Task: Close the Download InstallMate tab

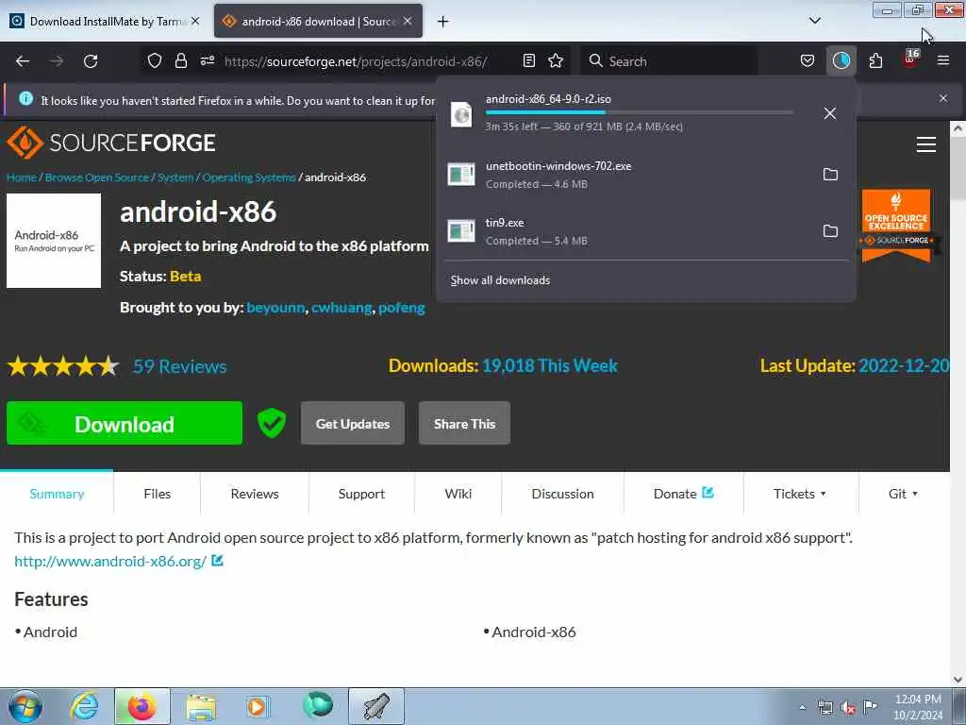Action: pos(195,21)
